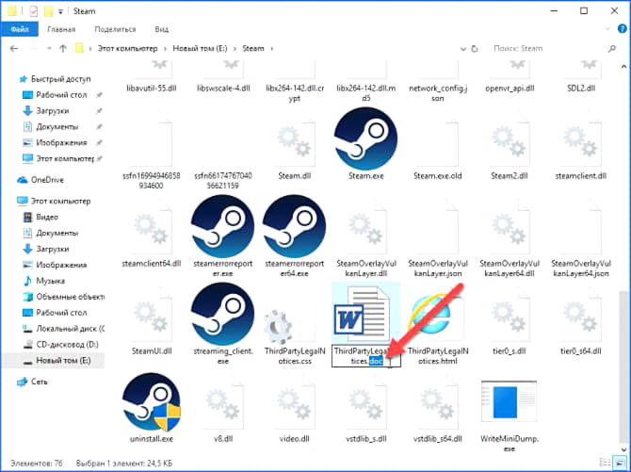Go back with the back arrow
This screenshot has height=472, width=631.
tap(14, 49)
